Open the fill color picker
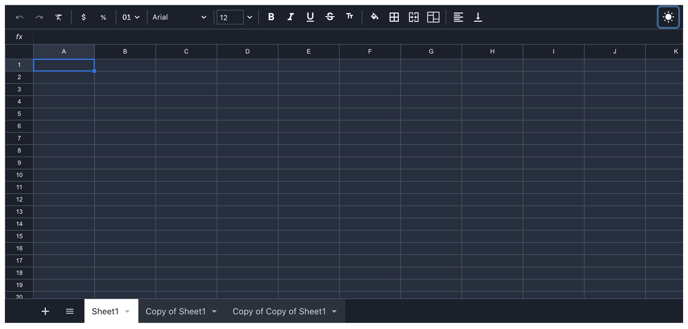 click(375, 17)
